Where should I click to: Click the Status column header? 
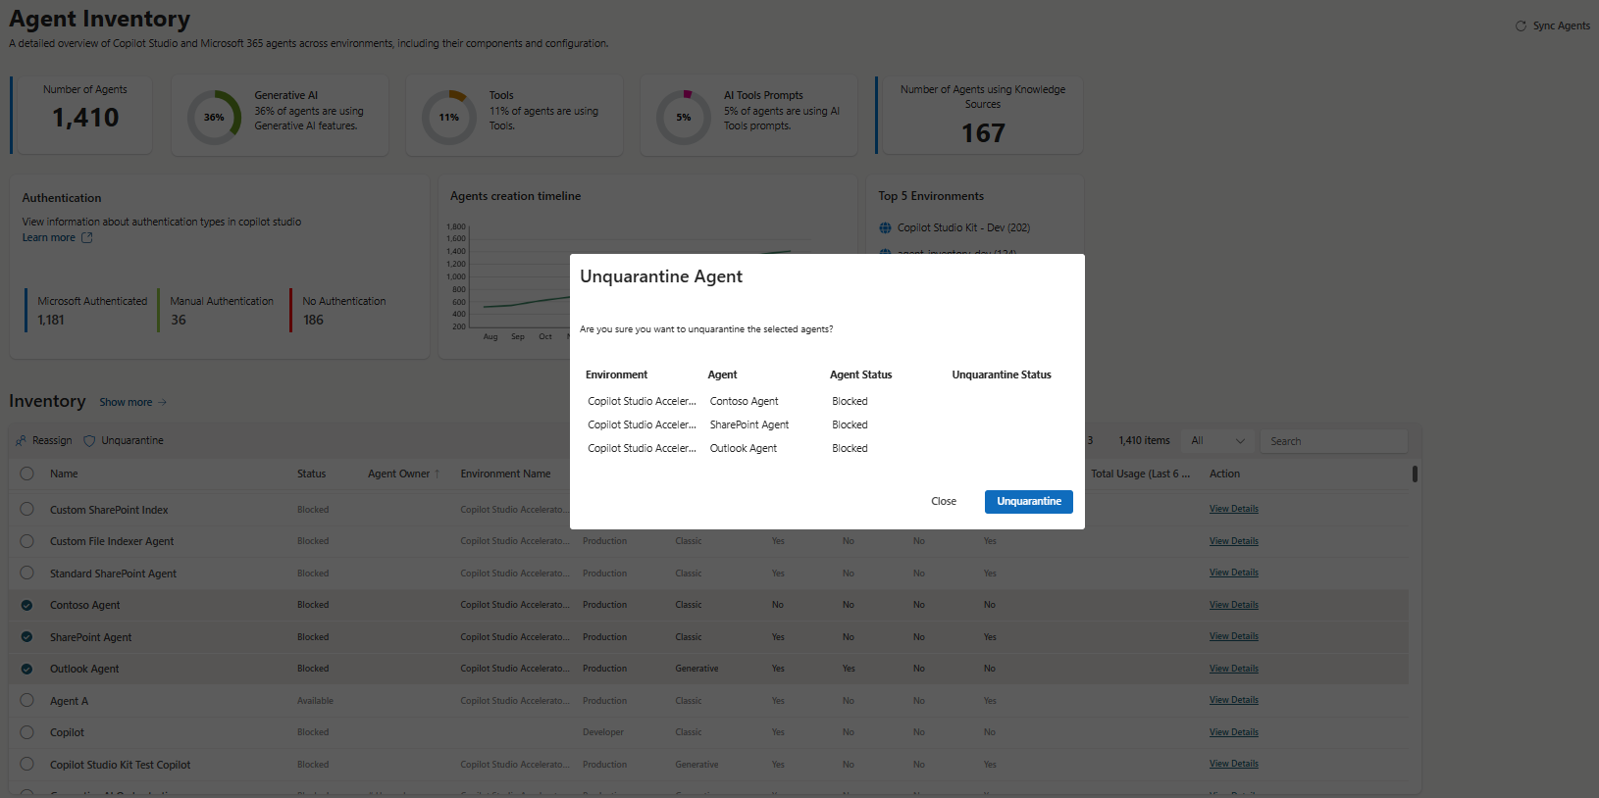(x=311, y=474)
